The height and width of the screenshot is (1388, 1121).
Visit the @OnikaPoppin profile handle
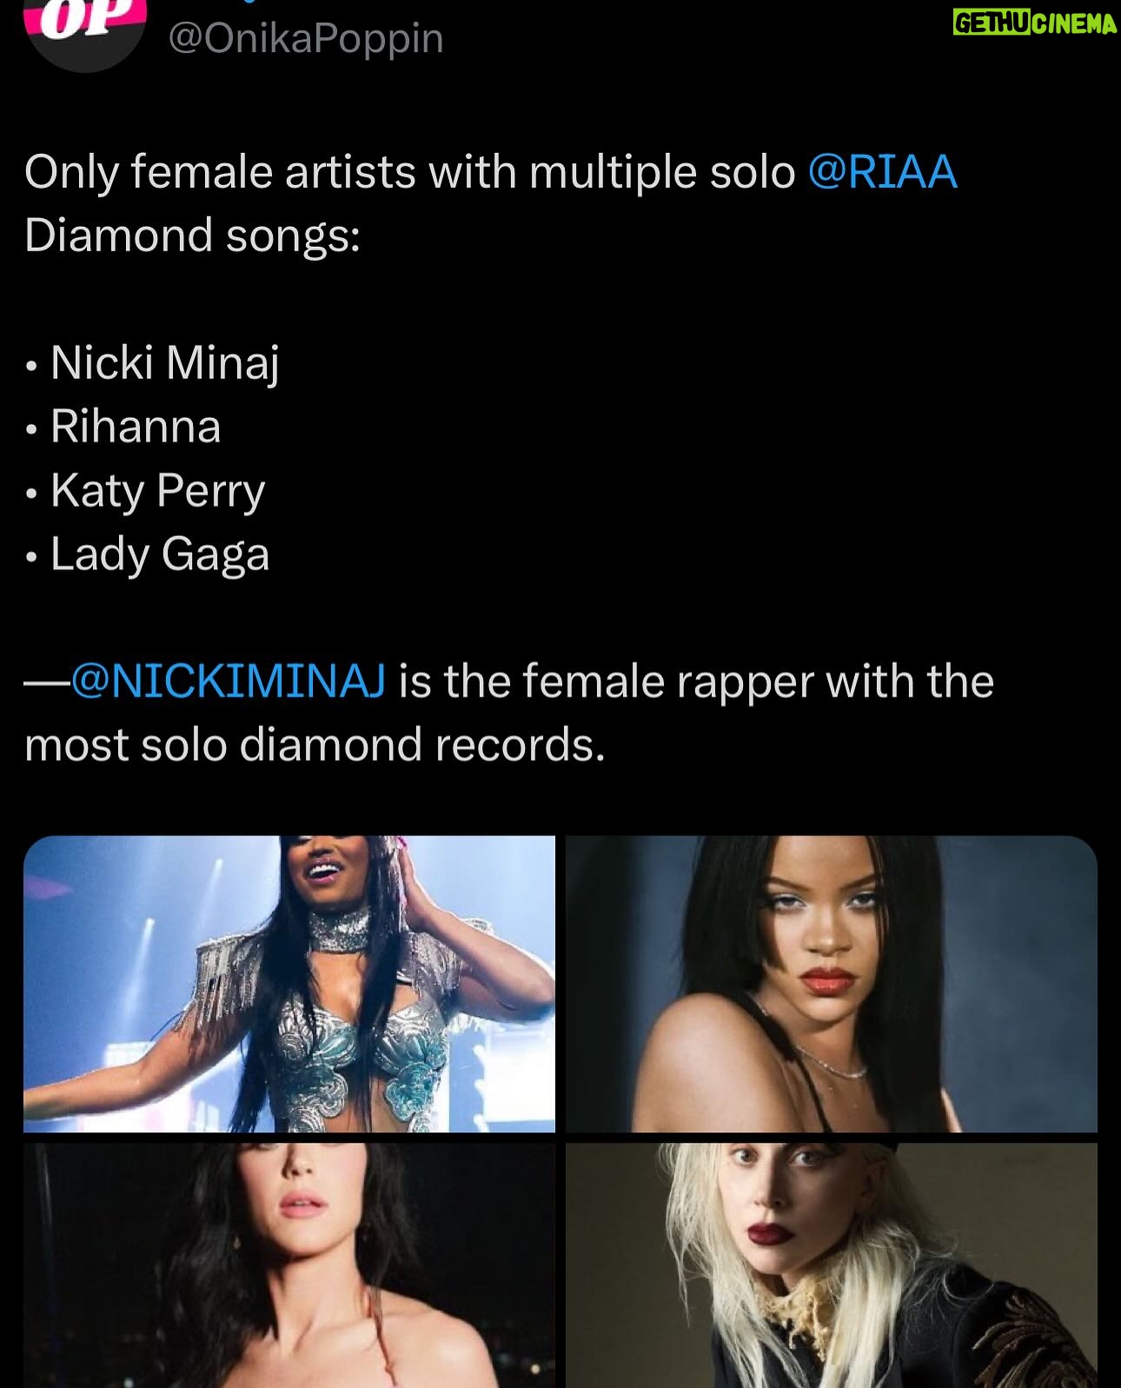tap(306, 38)
